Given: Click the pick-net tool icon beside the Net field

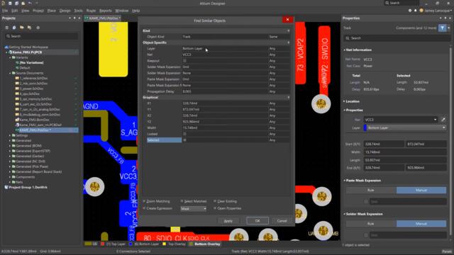Looking at the screenshot, I should [x=443, y=120].
